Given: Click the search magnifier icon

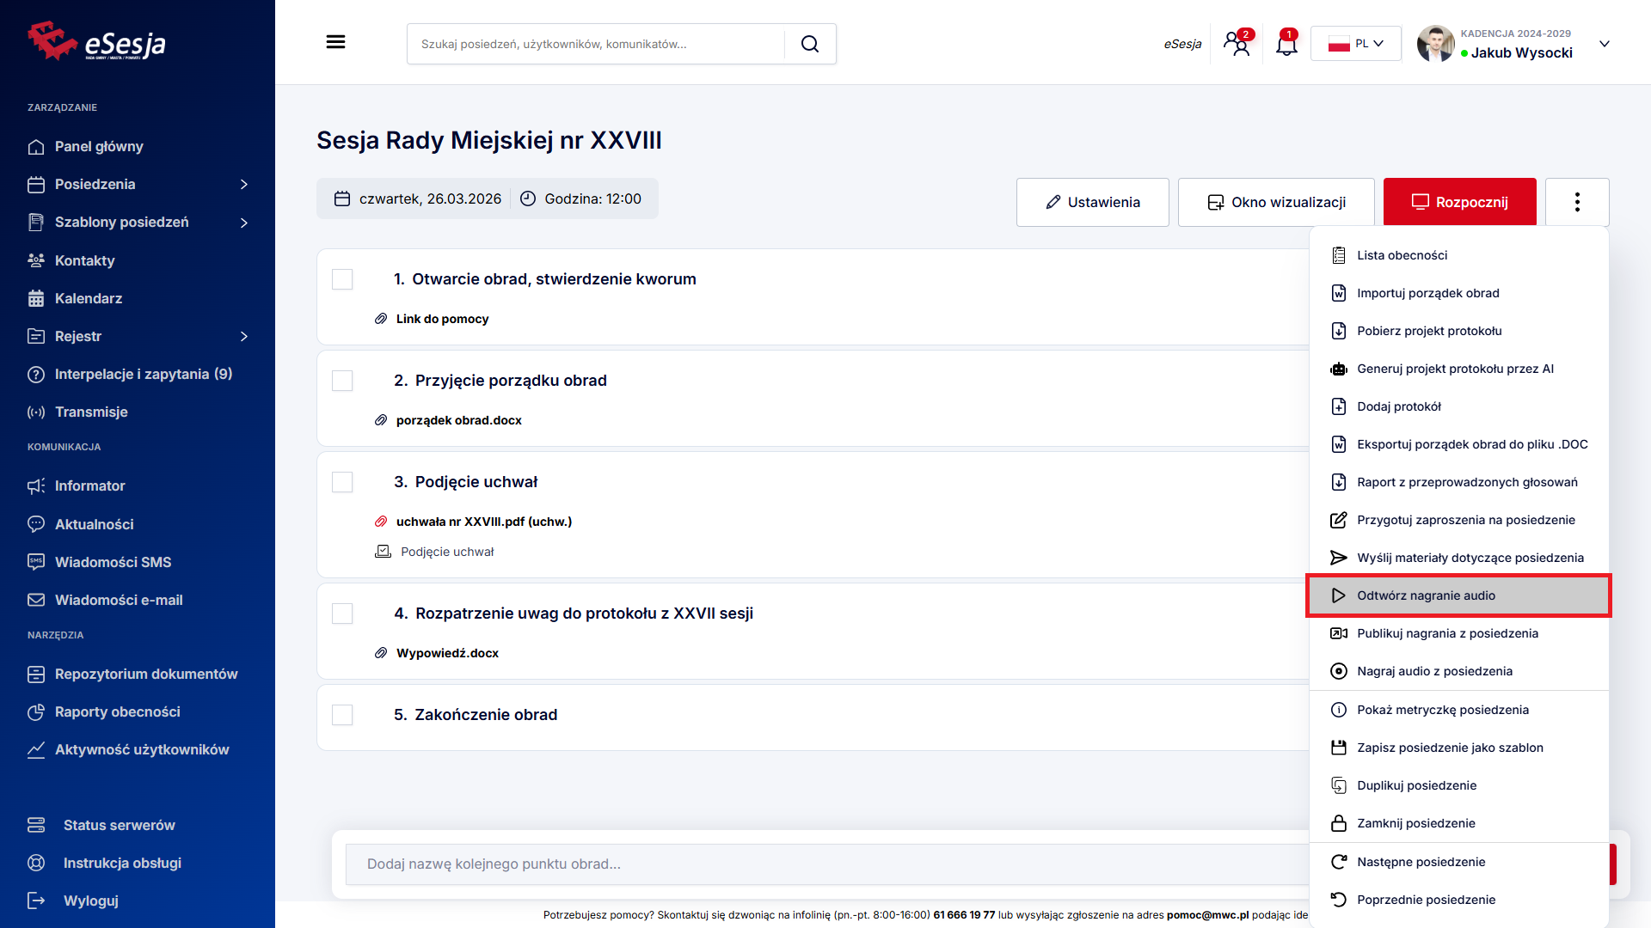Looking at the screenshot, I should point(809,44).
